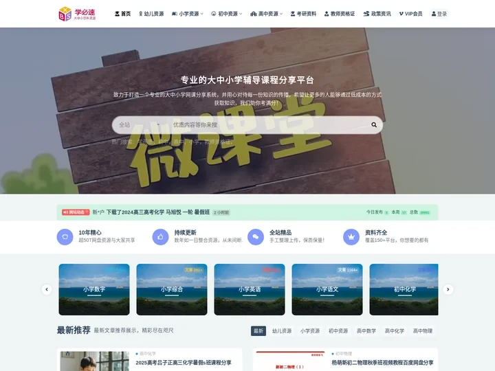Open the 小学数学 category card
The image size is (495, 371).
94,289
